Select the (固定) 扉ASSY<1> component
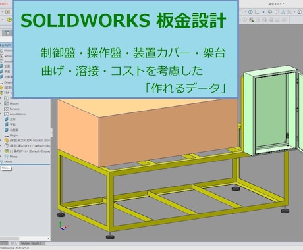The width and height of the screenshot is (303, 250). 27,145
